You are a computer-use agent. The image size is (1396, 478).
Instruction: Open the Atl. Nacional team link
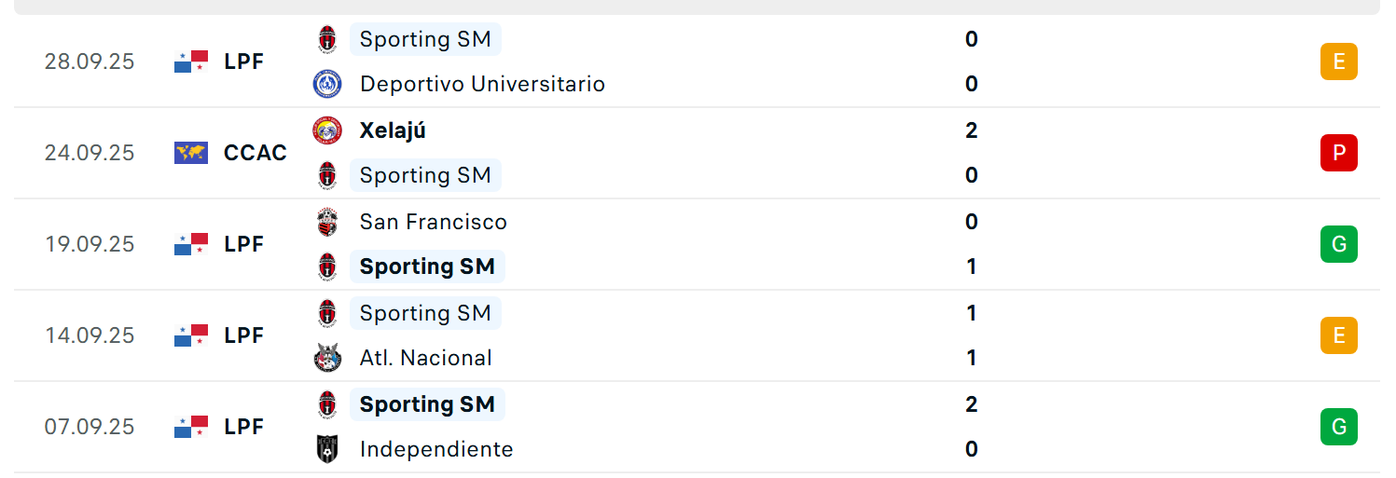click(425, 358)
